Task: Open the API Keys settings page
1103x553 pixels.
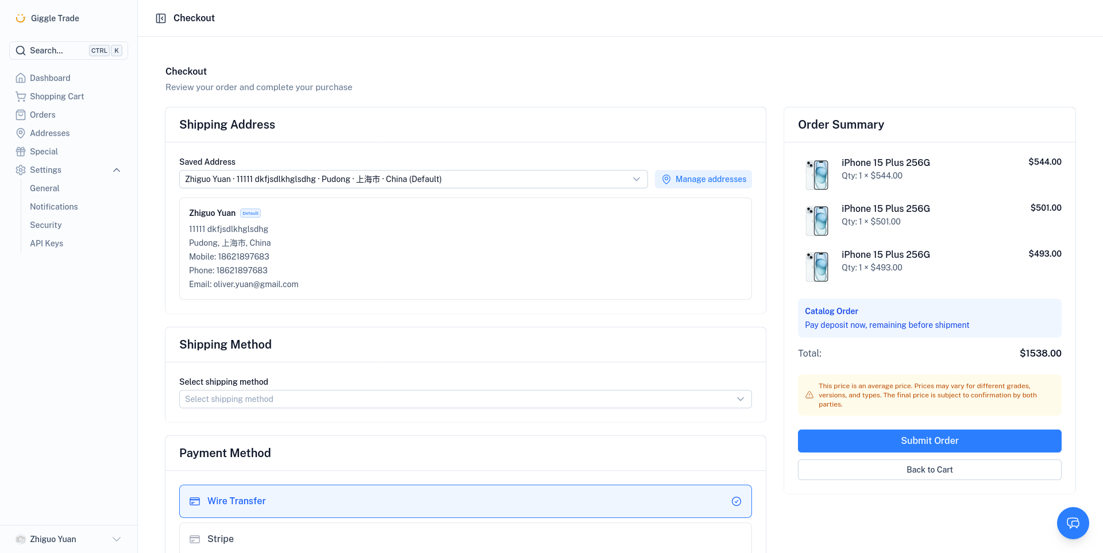Action: pos(47,243)
